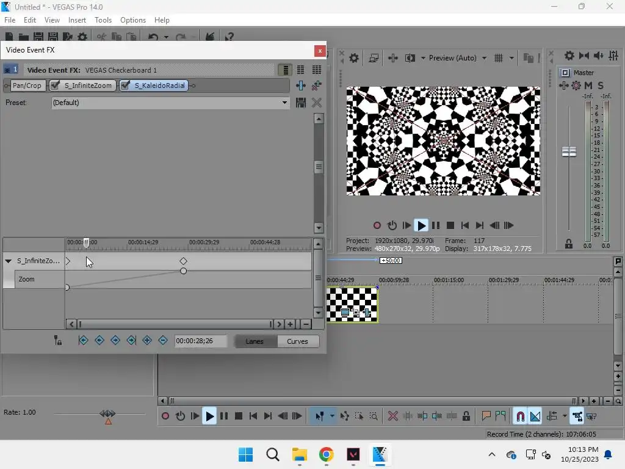Image resolution: width=625 pixels, height=469 pixels.
Task: Toggle snapping with the magnet icon
Action: click(520, 416)
